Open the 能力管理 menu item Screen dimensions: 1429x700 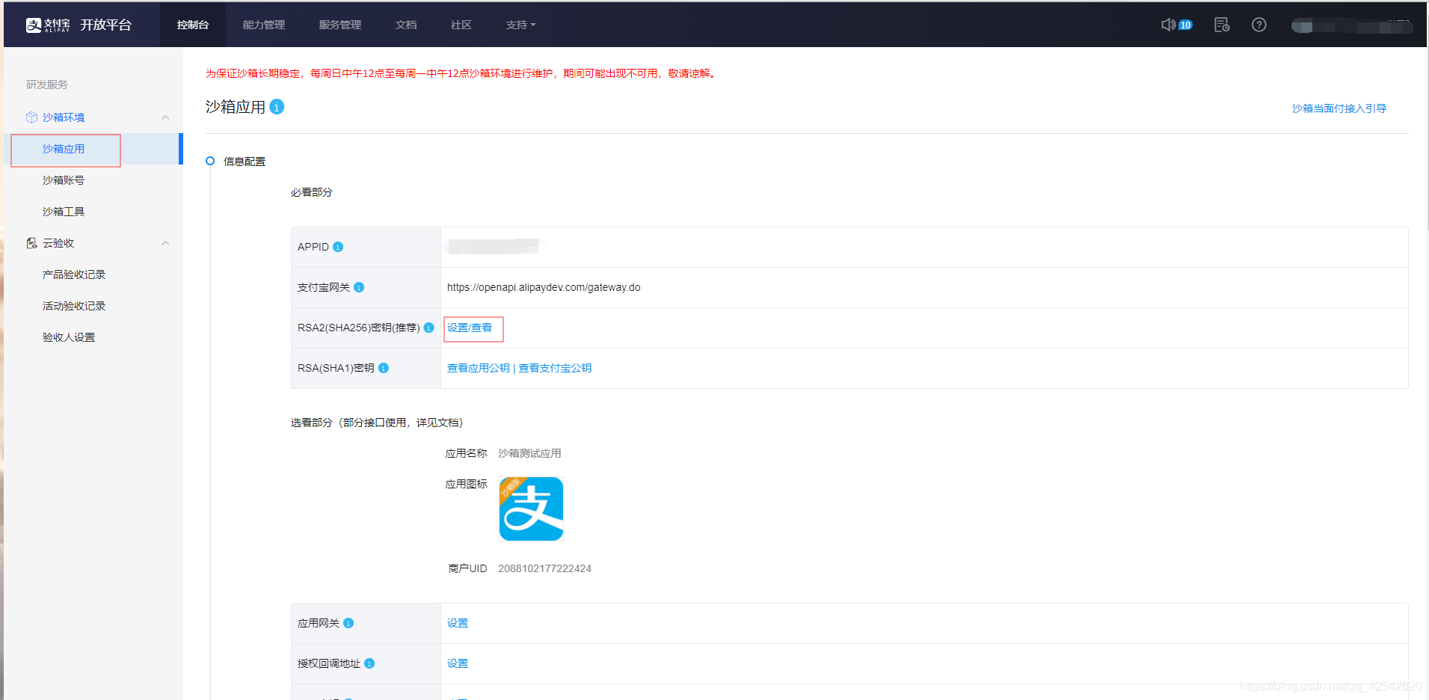coord(262,24)
